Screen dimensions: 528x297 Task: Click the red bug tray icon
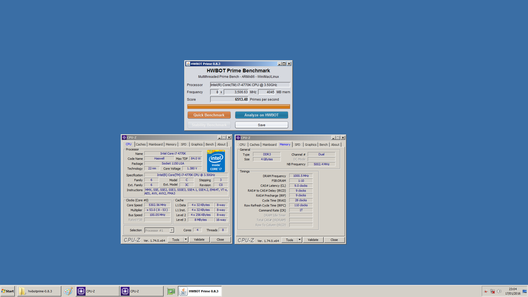[486, 291]
